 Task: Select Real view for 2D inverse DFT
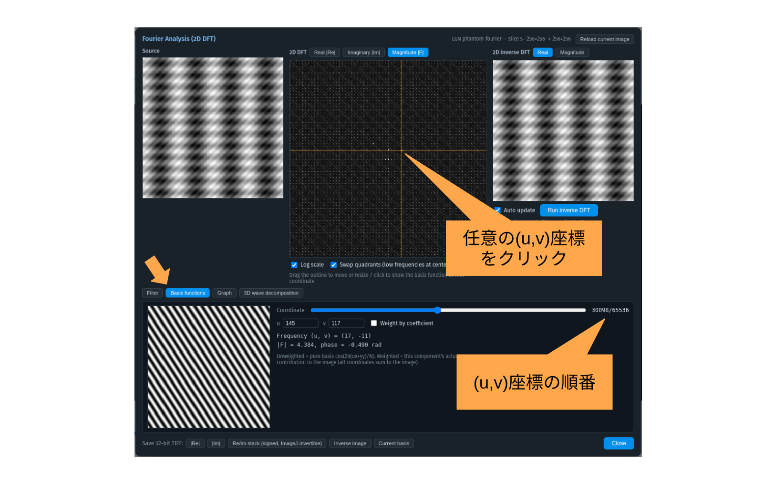point(543,52)
